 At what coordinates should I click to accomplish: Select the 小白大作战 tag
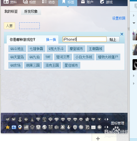[84, 57]
